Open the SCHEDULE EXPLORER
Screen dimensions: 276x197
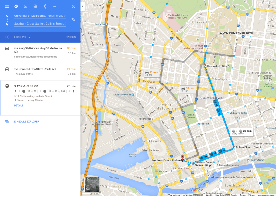pos(26,122)
